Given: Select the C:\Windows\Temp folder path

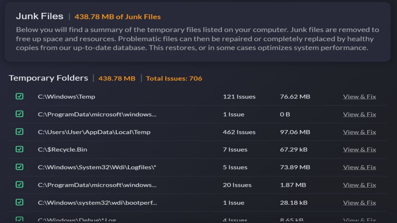Looking at the screenshot, I should pyautogui.click(x=66, y=97).
